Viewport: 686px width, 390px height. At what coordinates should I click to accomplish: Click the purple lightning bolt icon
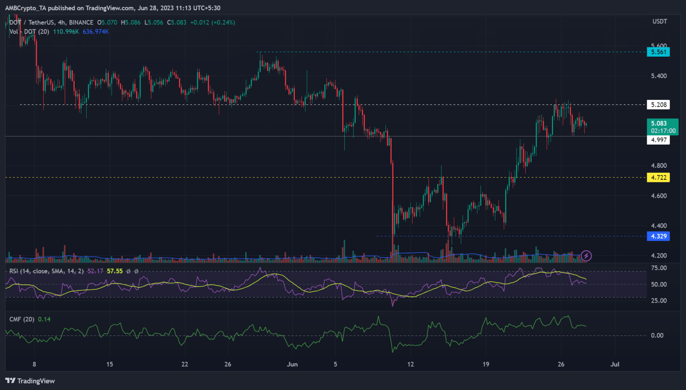[586, 256]
